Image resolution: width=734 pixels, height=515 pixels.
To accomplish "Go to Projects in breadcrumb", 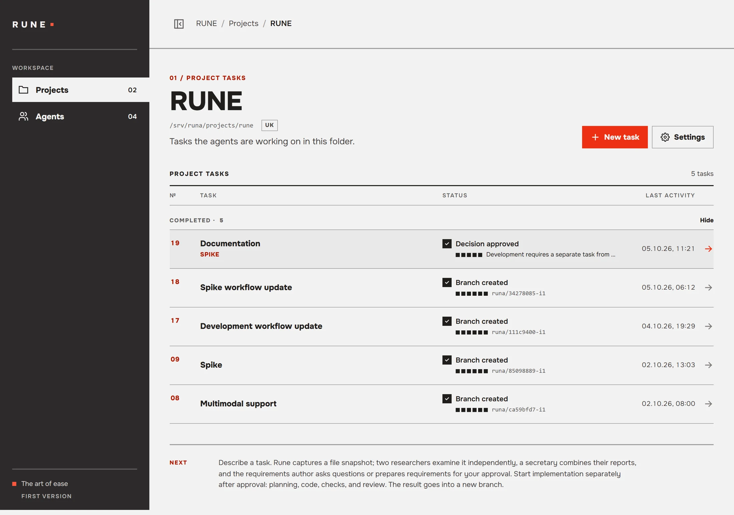I will (x=244, y=23).
